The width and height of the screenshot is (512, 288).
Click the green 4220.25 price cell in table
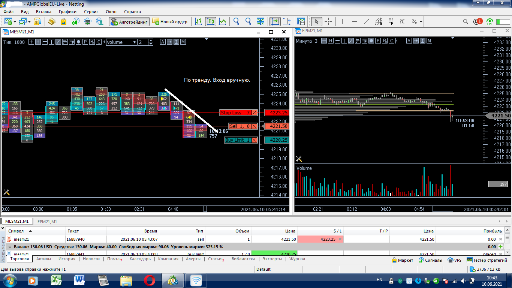[x=274, y=254]
